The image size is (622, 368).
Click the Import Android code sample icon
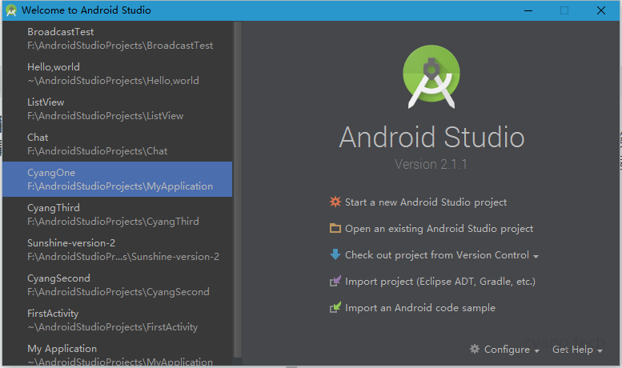[x=335, y=308]
